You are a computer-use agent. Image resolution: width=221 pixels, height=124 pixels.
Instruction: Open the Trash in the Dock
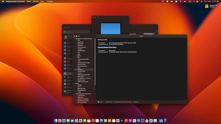click(165, 121)
